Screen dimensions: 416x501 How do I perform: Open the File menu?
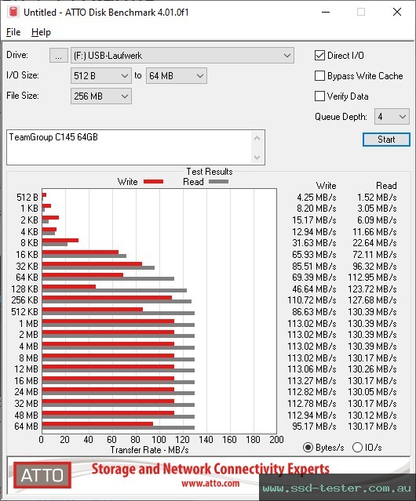13,32
